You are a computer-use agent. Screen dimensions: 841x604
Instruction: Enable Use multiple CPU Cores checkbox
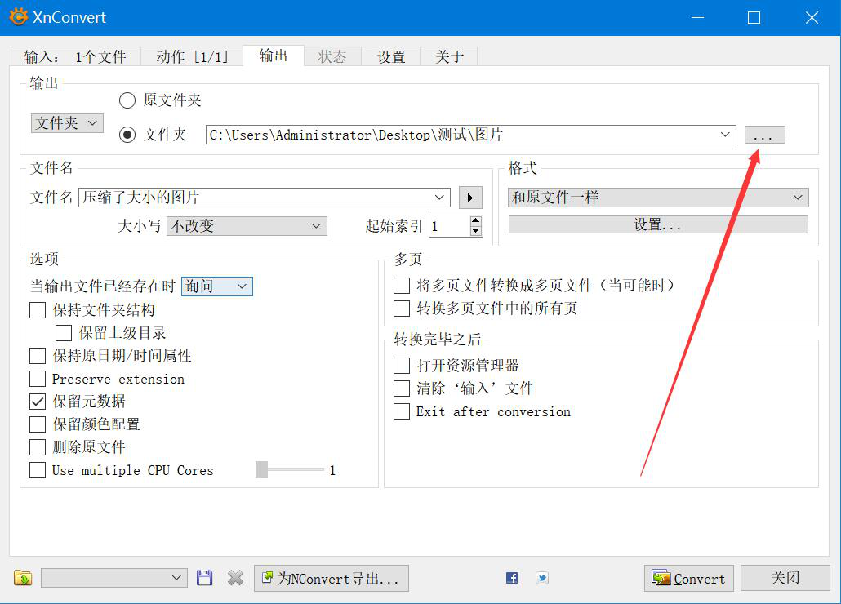point(38,470)
